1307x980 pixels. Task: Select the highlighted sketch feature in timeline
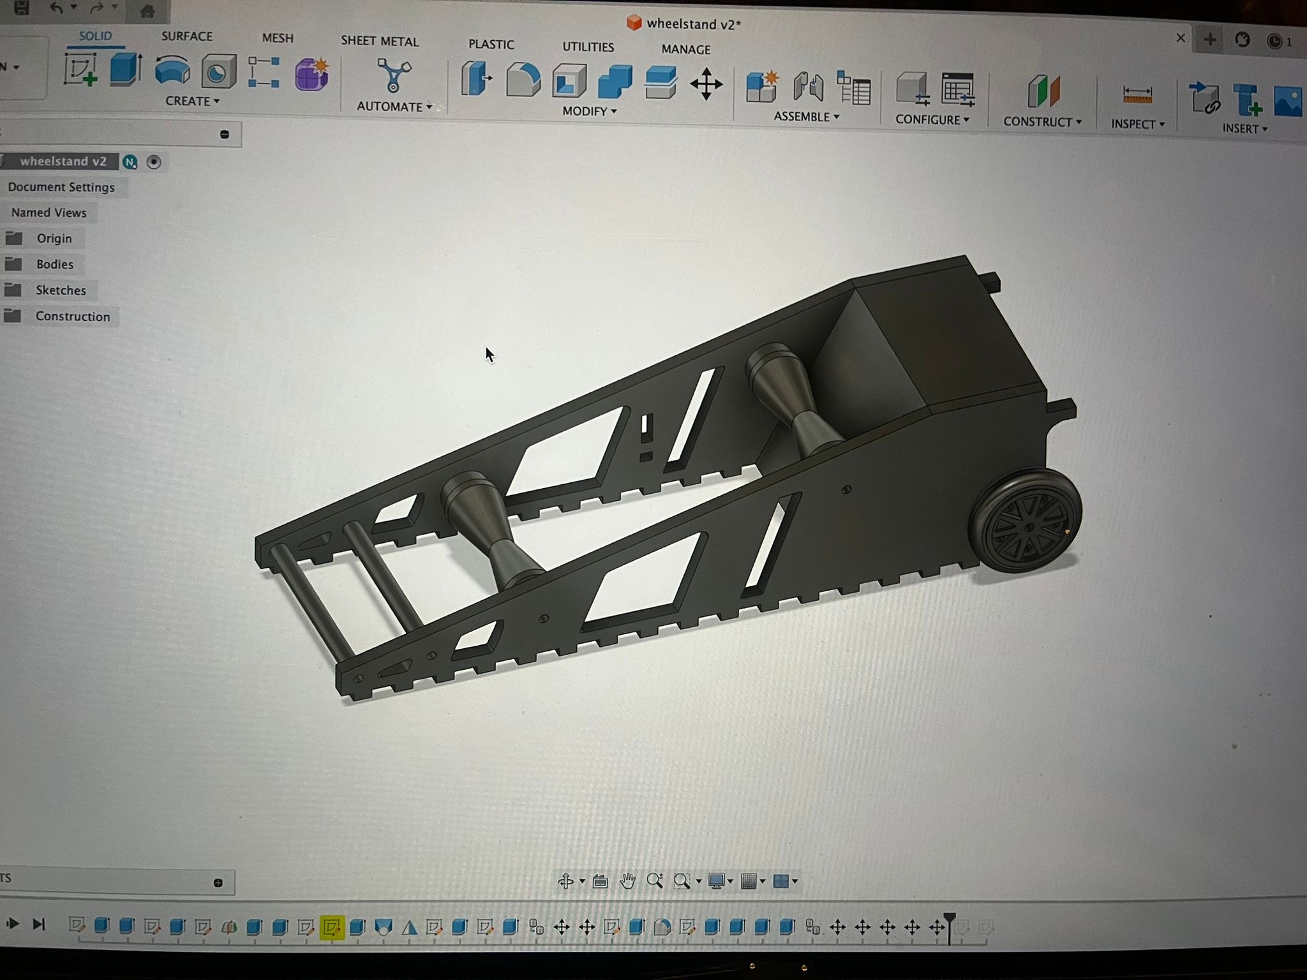click(331, 927)
